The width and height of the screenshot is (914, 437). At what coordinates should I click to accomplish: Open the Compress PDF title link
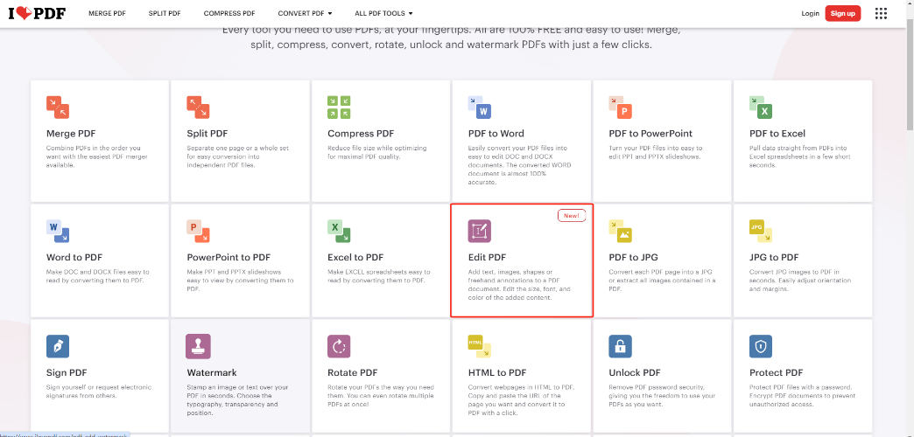[x=361, y=133]
